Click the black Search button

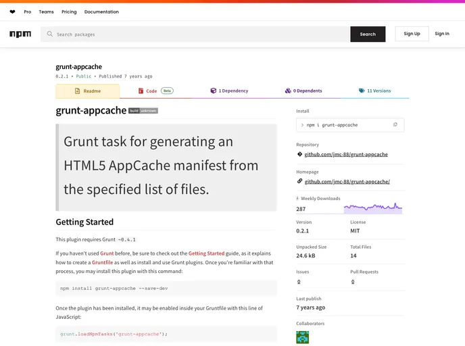coord(368,34)
